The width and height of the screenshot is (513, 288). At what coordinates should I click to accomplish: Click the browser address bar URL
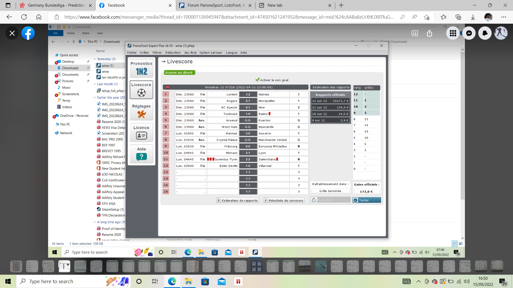(x=228, y=17)
